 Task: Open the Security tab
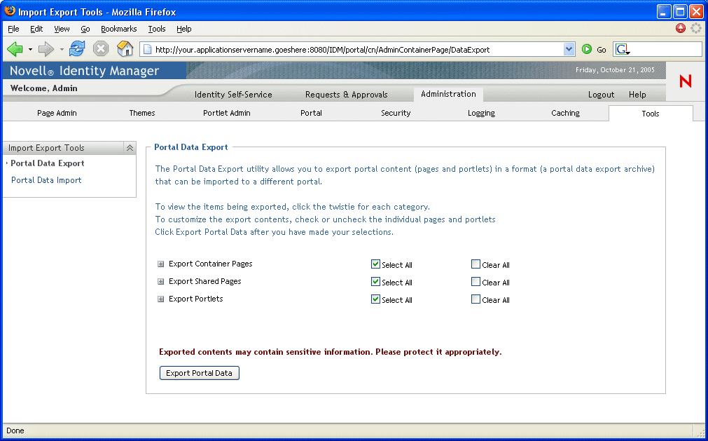(x=396, y=113)
